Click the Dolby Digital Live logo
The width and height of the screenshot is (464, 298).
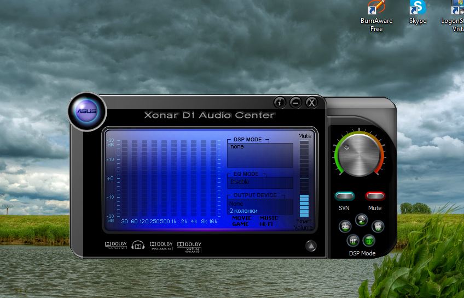[x=115, y=246]
